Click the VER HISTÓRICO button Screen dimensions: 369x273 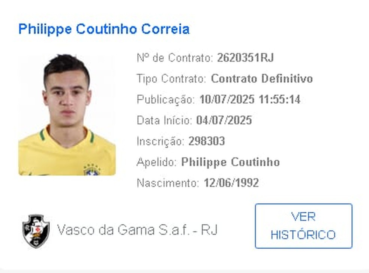(x=303, y=226)
